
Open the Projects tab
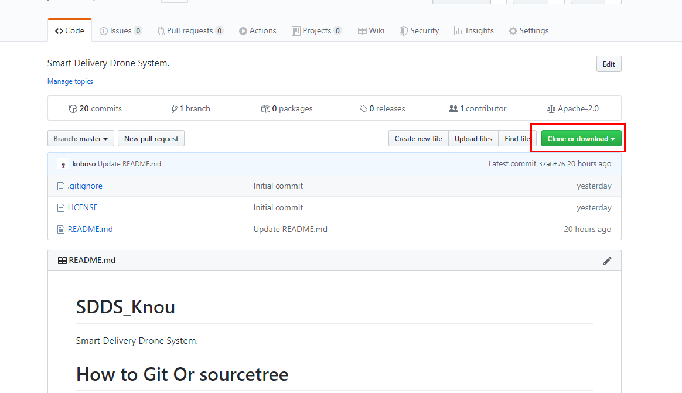[316, 30]
